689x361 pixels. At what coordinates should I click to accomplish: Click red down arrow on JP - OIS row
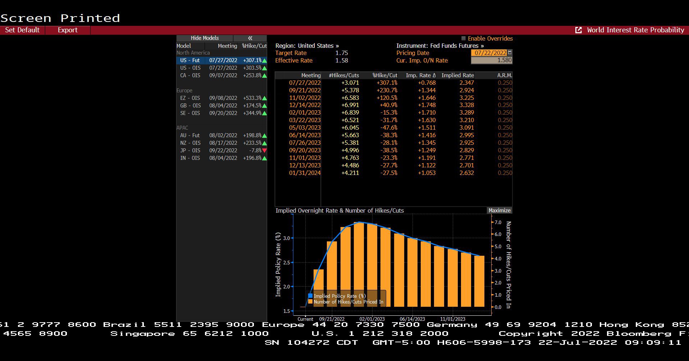[x=264, y=151]
